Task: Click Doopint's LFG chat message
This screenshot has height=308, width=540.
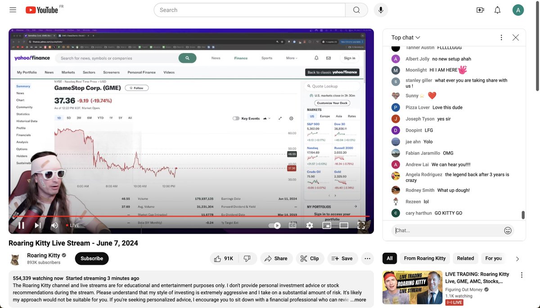Action: click(x=429, y=130)
